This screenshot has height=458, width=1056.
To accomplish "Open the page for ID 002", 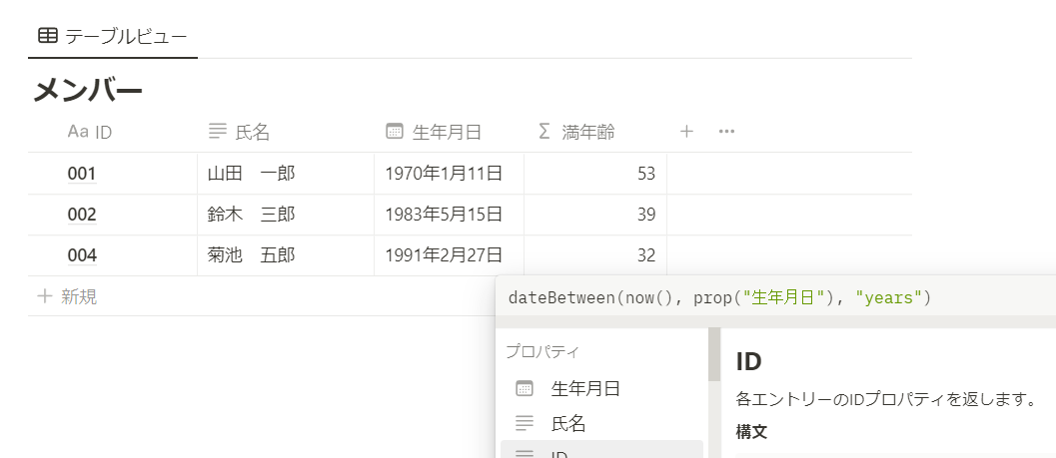I will point(82,215).
